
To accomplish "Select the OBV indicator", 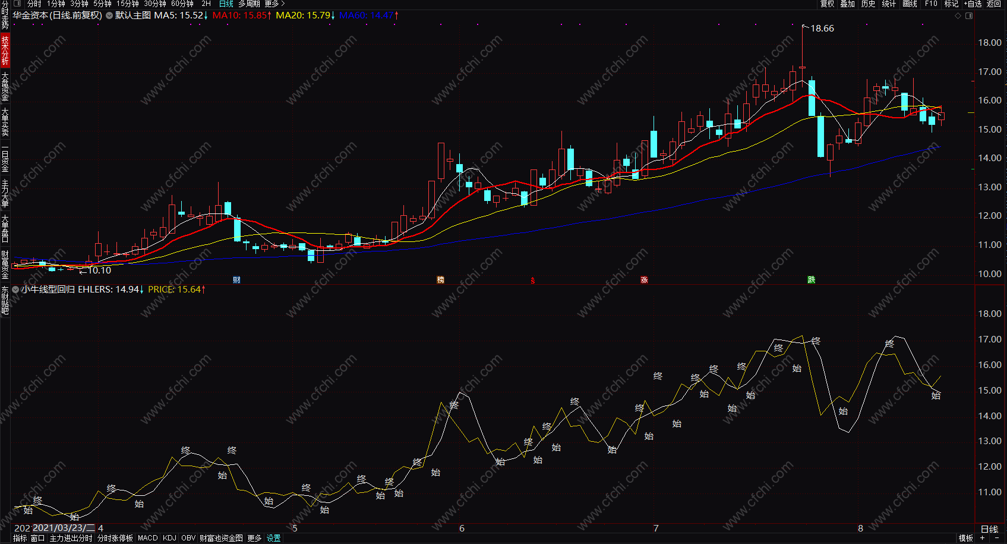I will tap(188, 538).
